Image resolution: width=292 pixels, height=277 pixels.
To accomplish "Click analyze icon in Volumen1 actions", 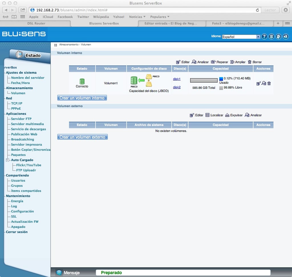I will point(264,83).
